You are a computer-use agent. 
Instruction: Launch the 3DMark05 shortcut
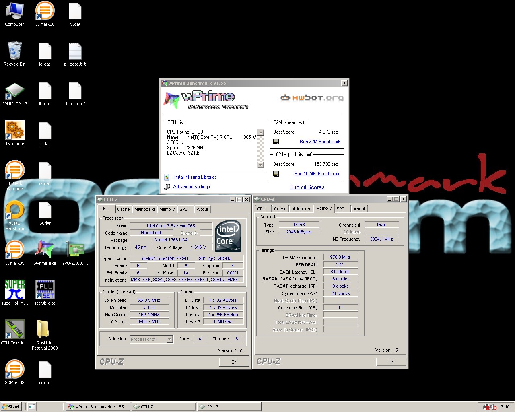[14, 253]
